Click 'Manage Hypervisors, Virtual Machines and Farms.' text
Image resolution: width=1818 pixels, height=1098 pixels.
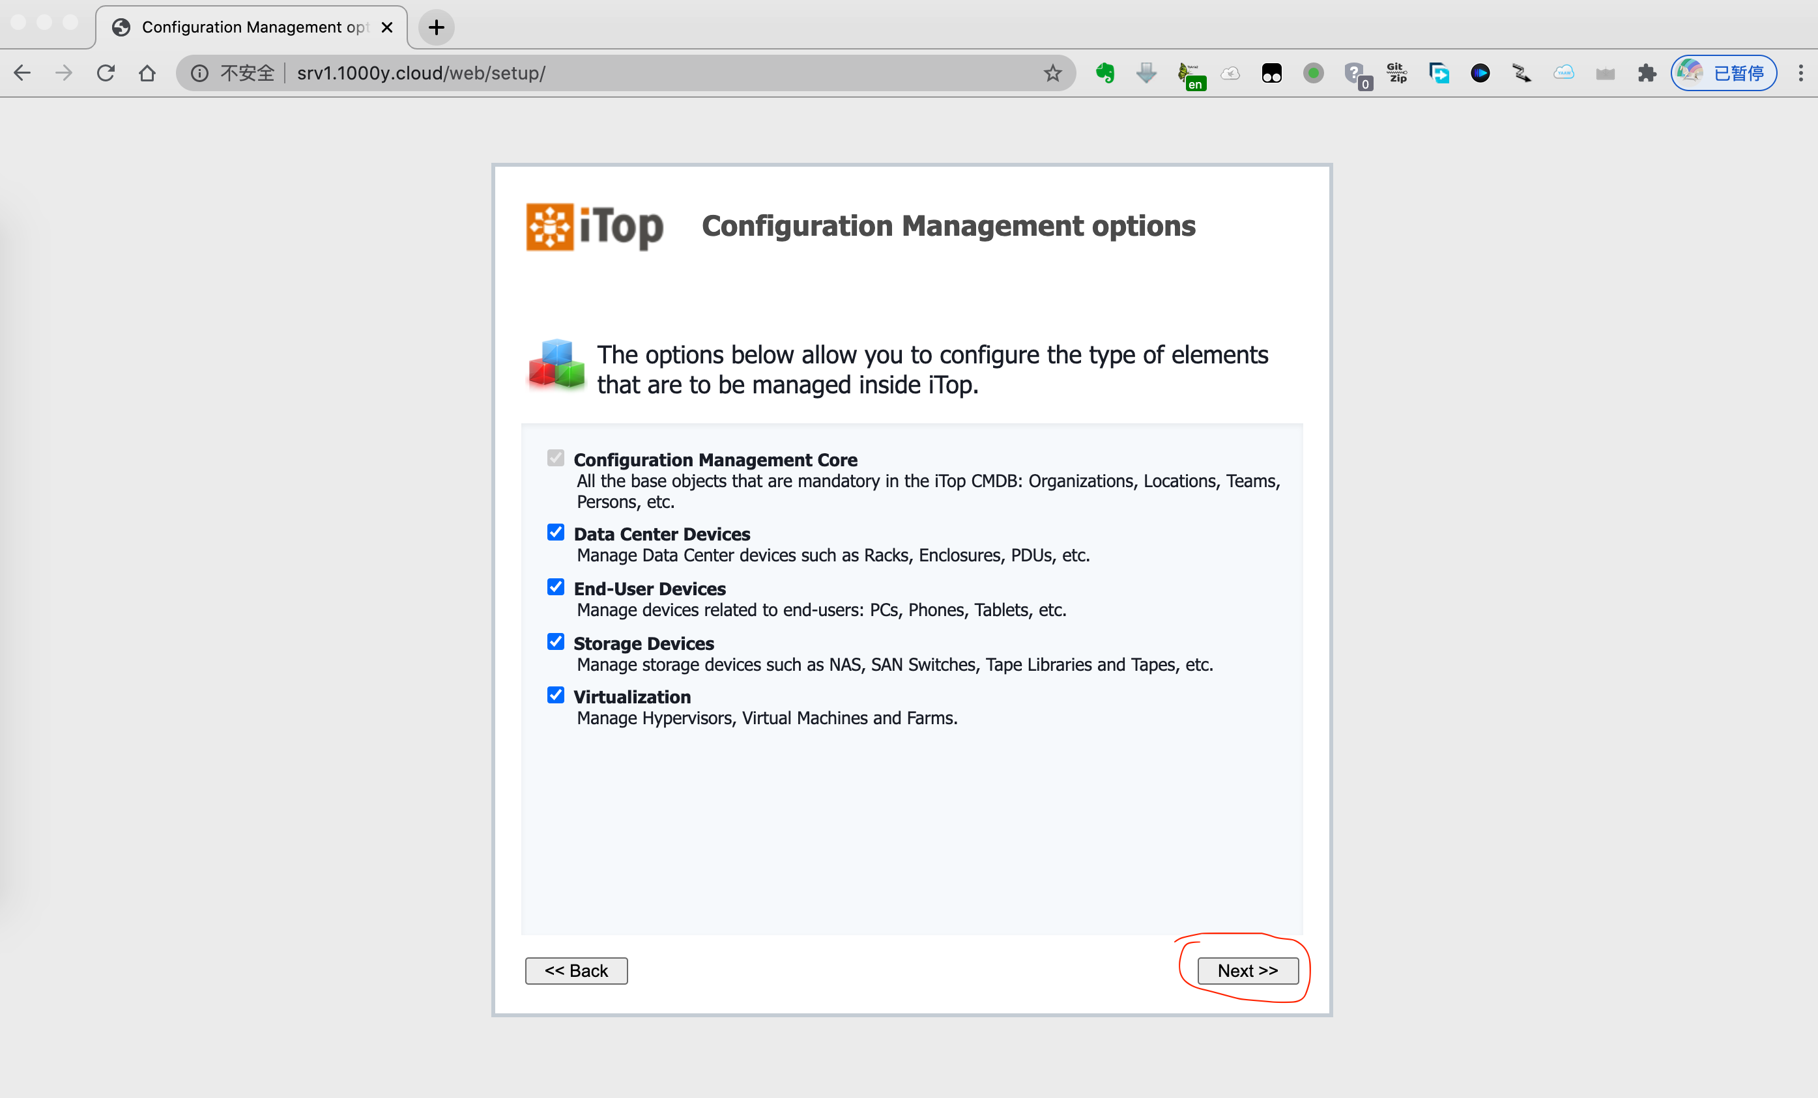point(768,718)
